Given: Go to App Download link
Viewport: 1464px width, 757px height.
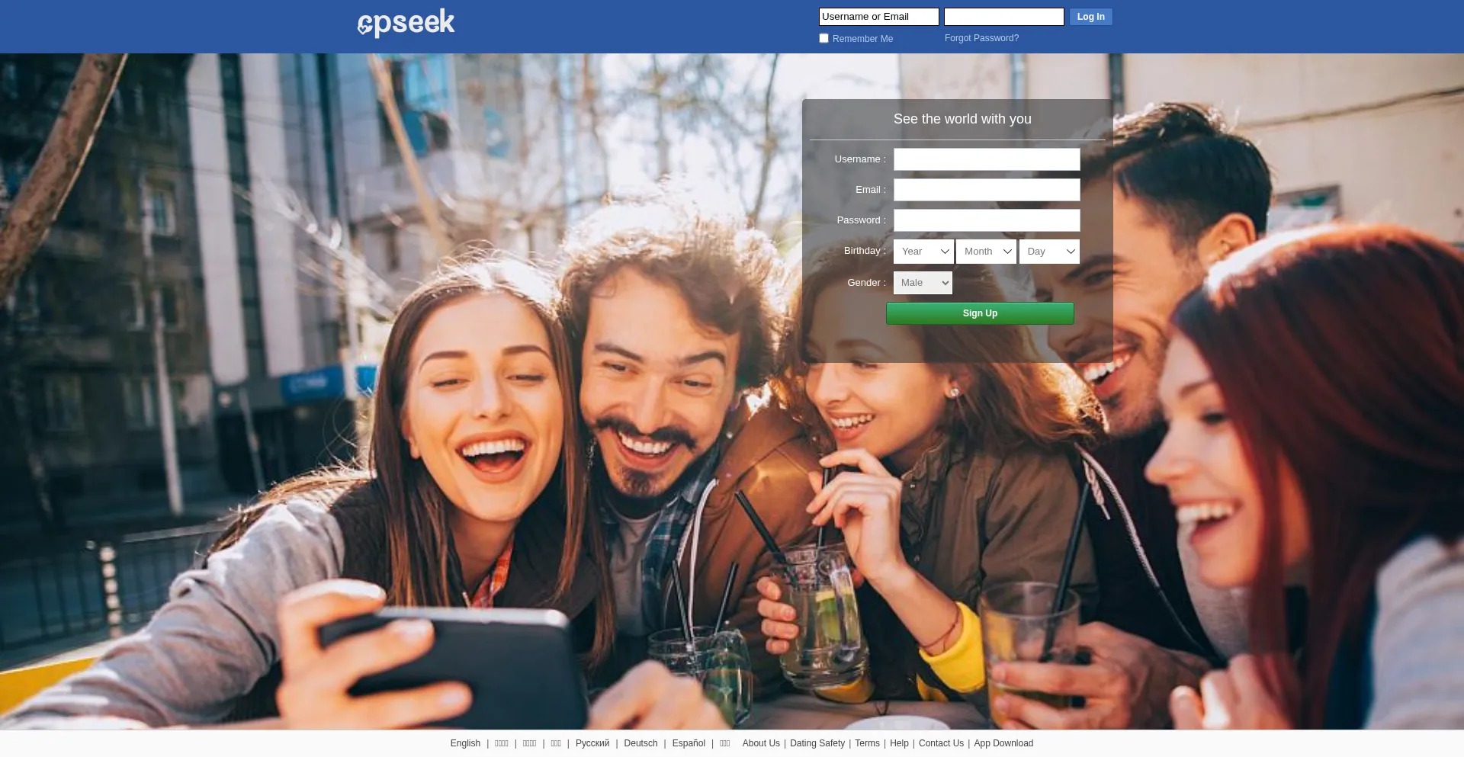Looking at the screenshot, I should (1003, 743).
